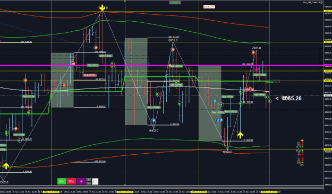Select the 'Sell +3499p' trade label

(x=260, y=75)
